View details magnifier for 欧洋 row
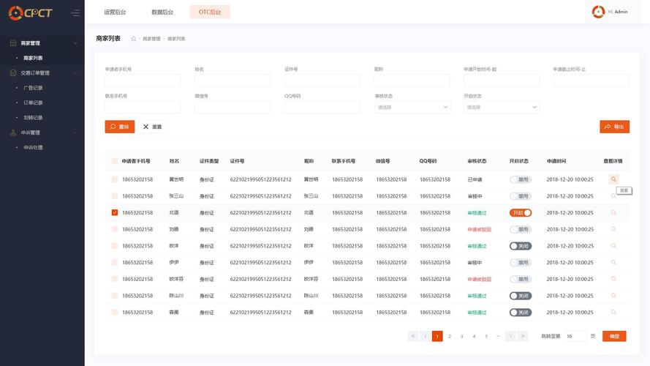This screenshot has width=650, height=366. click(613, 246)
